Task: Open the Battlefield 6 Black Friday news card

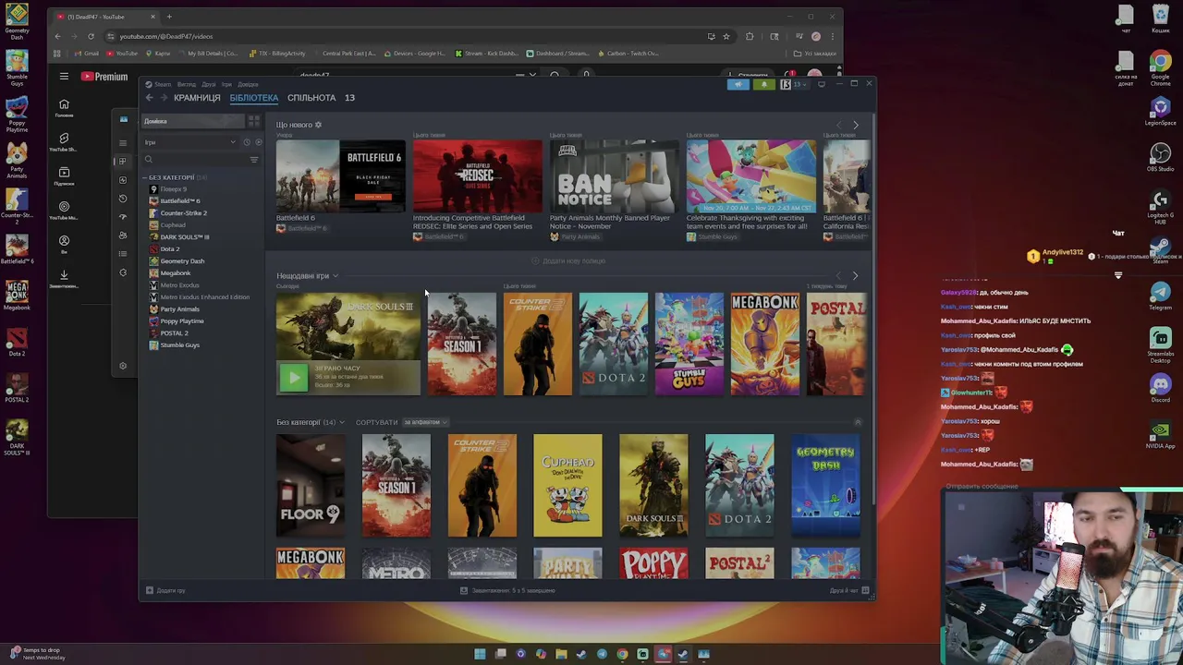Action: click(x=341, y=176)
